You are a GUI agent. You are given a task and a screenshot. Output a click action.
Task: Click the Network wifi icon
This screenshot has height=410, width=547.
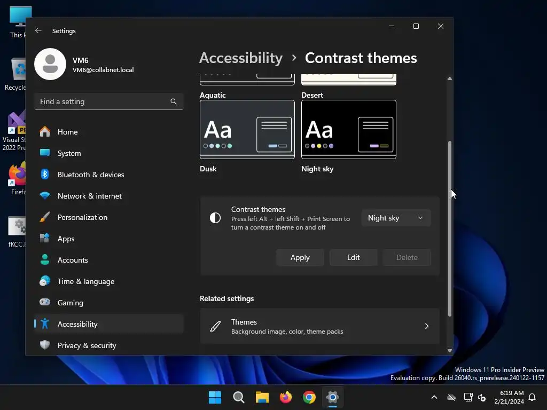(45, 195)
